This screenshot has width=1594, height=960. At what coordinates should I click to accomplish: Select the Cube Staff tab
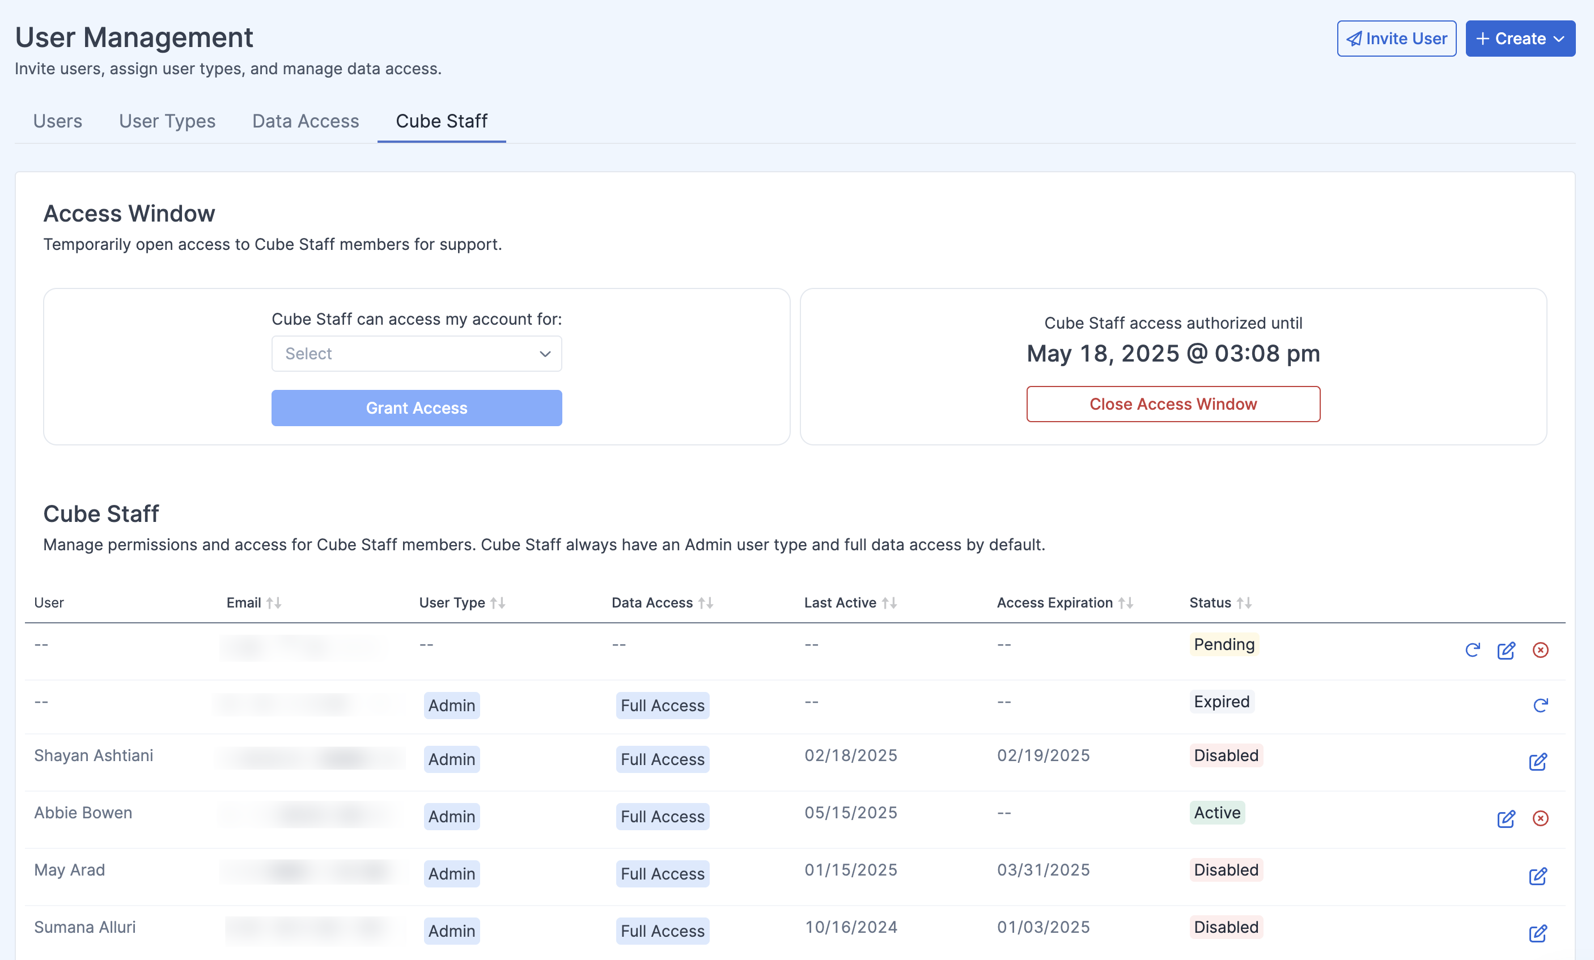tap(441, 121)
